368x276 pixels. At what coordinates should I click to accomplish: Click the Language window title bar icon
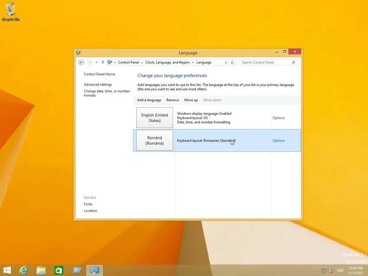78,53
